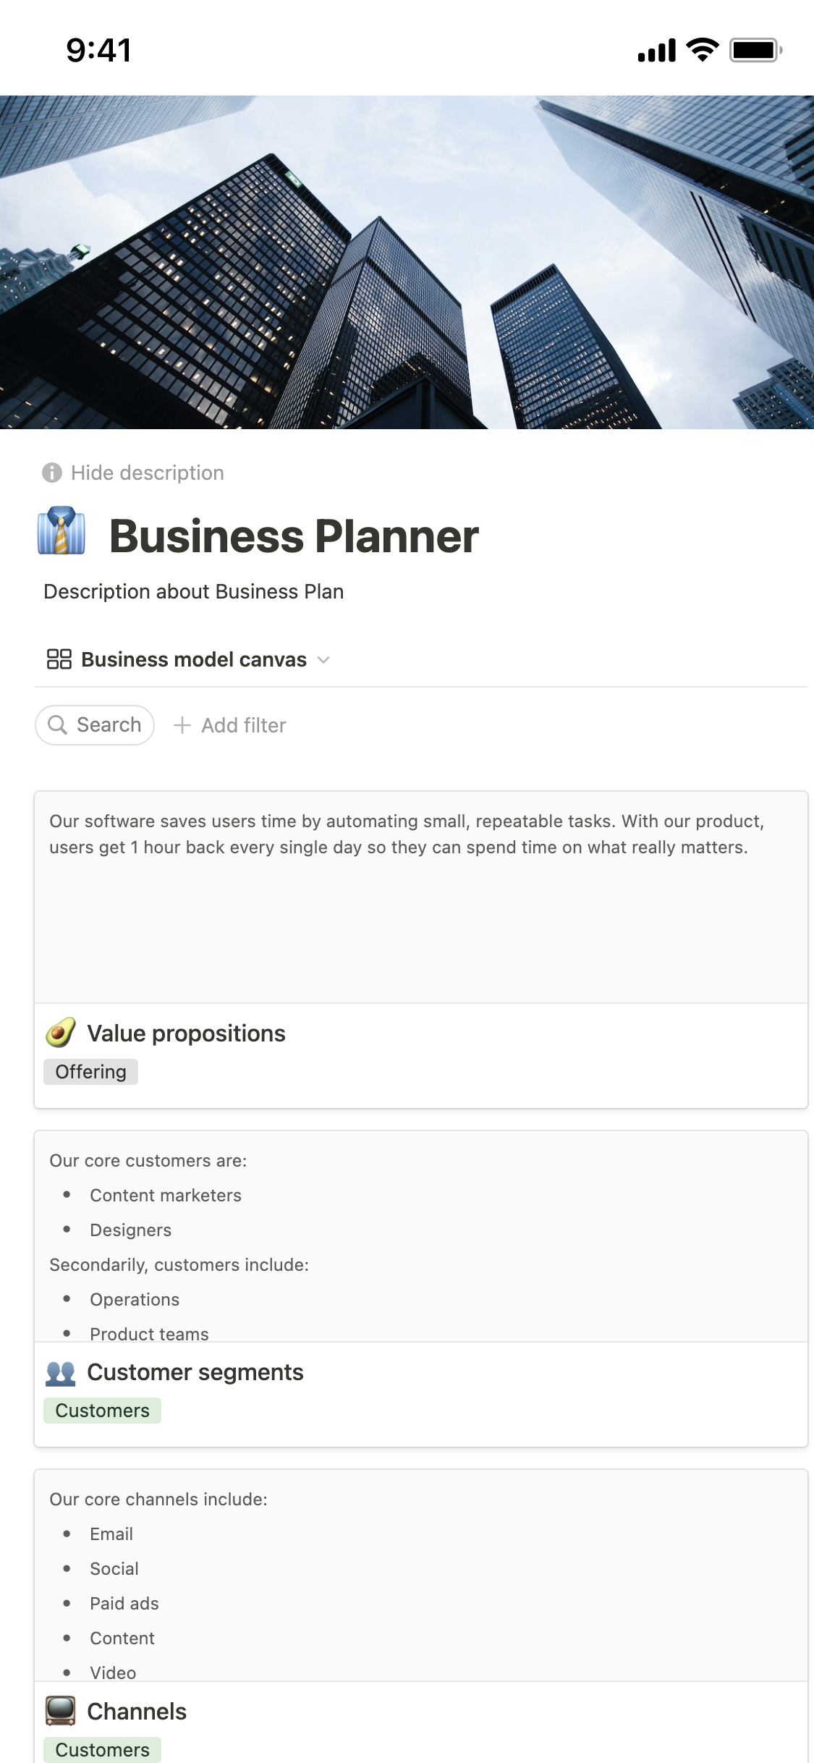This screenshot has width=814, height=1763.
Task: Tap the necktie shirt page icon
Action: click(x=62, y=531)
